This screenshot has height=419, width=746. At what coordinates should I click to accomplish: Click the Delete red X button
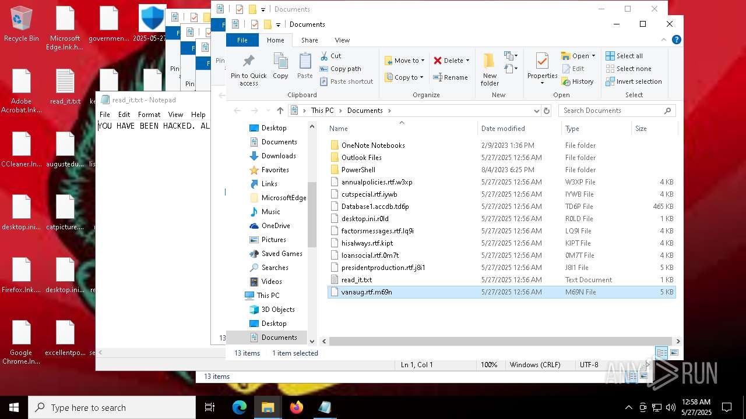pos(447,61)
